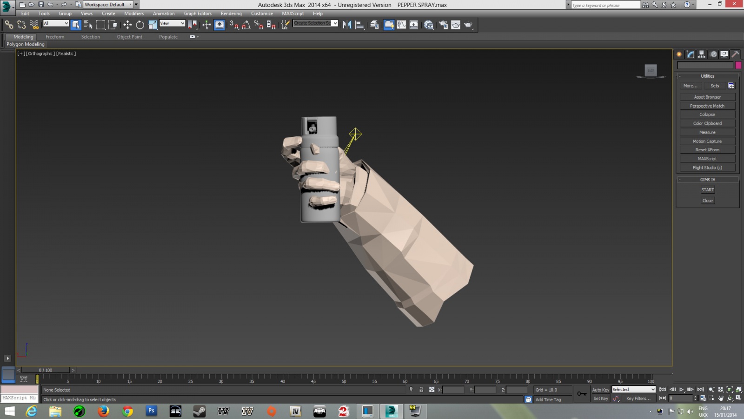Click the GIMS IV START button
Screen dimensions: 744x419
coord(707,190)
